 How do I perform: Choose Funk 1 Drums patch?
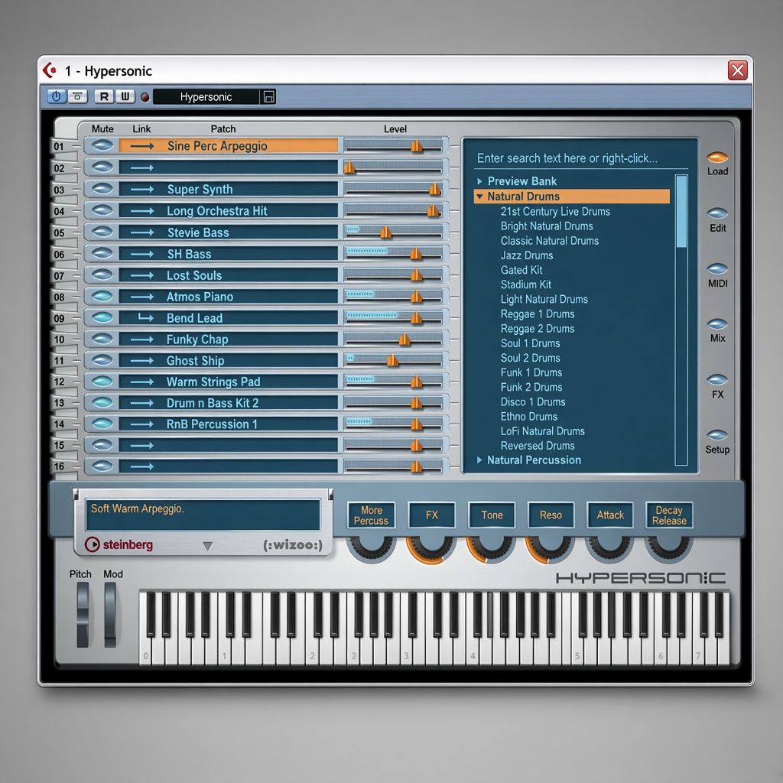tap(531, 372)
